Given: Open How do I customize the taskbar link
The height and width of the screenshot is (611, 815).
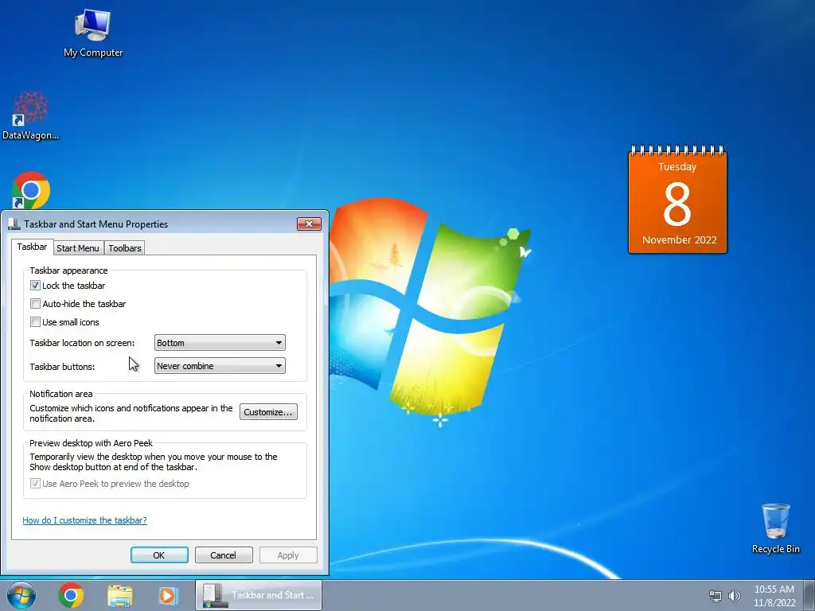Looking at the screenshot, I should point(84,520).
